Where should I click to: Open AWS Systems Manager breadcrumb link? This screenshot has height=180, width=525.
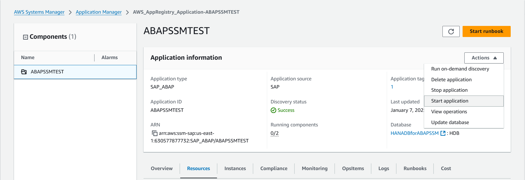click(x=39, y=12)
